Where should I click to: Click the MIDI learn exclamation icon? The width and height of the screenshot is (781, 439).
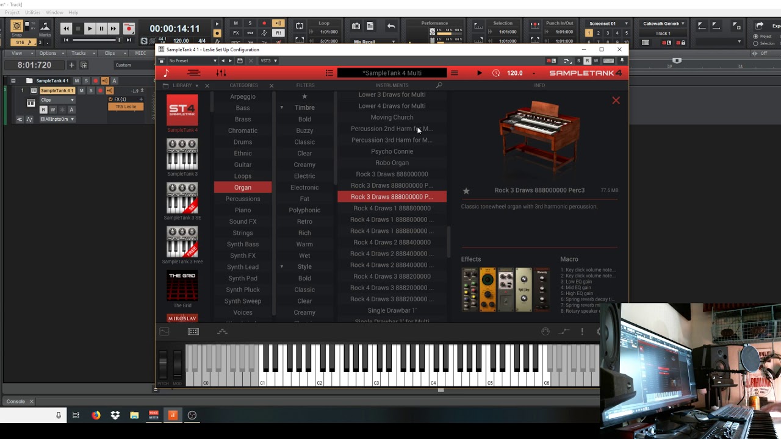[x=582, y=331]
